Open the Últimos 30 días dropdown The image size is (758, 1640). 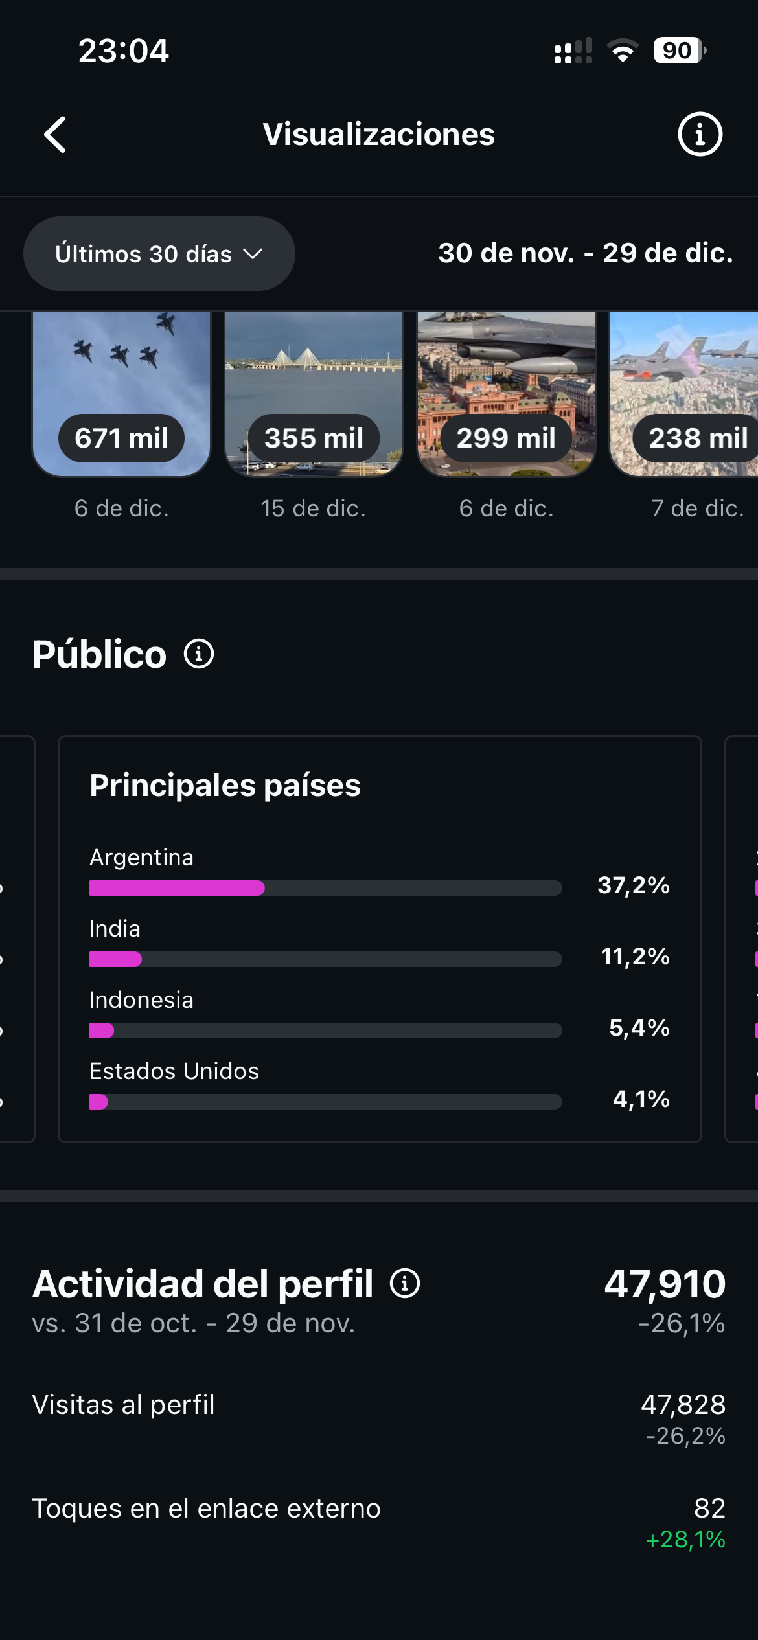pos(159,254)
